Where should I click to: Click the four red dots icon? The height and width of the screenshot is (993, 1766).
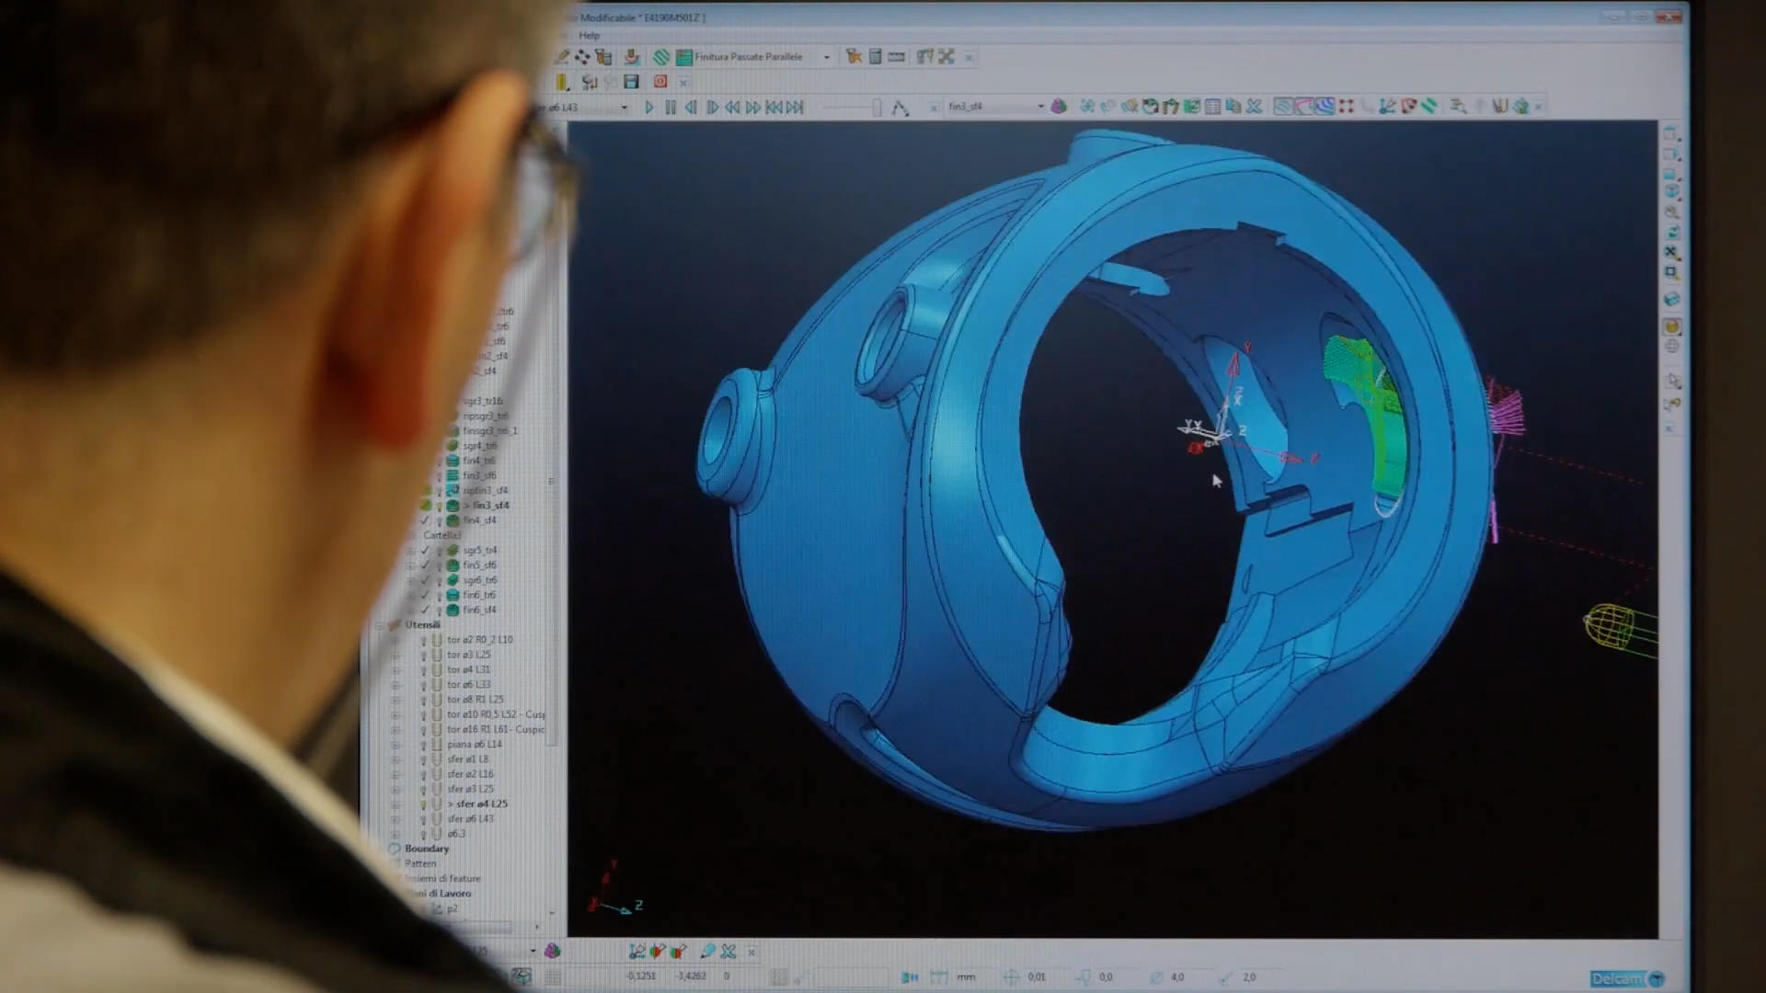[1347, 107]
